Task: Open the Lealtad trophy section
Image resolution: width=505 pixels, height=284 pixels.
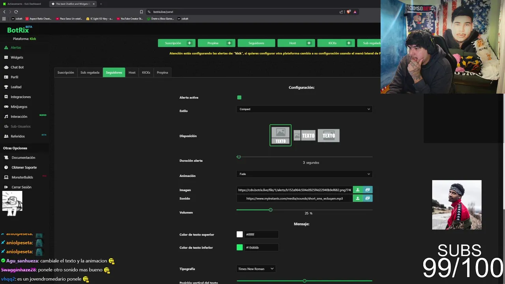Action: [16, 87]
